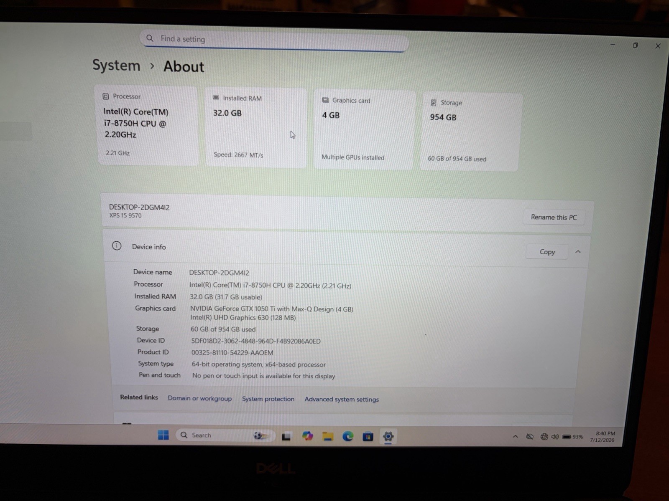
Task: Click the cloud sync-off tray icon
Action: [x=529, y=437]
